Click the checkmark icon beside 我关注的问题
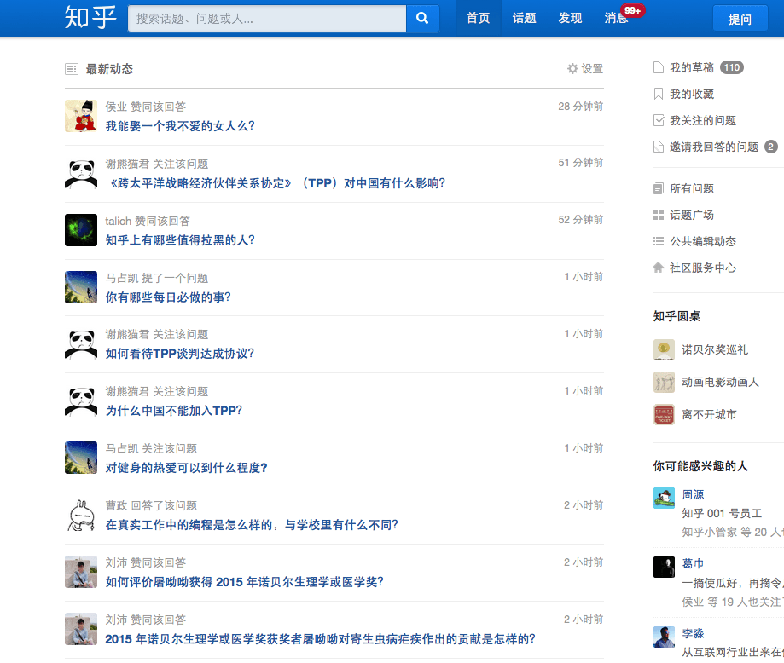Screen dimensions: 784x663 click(658, 119)
